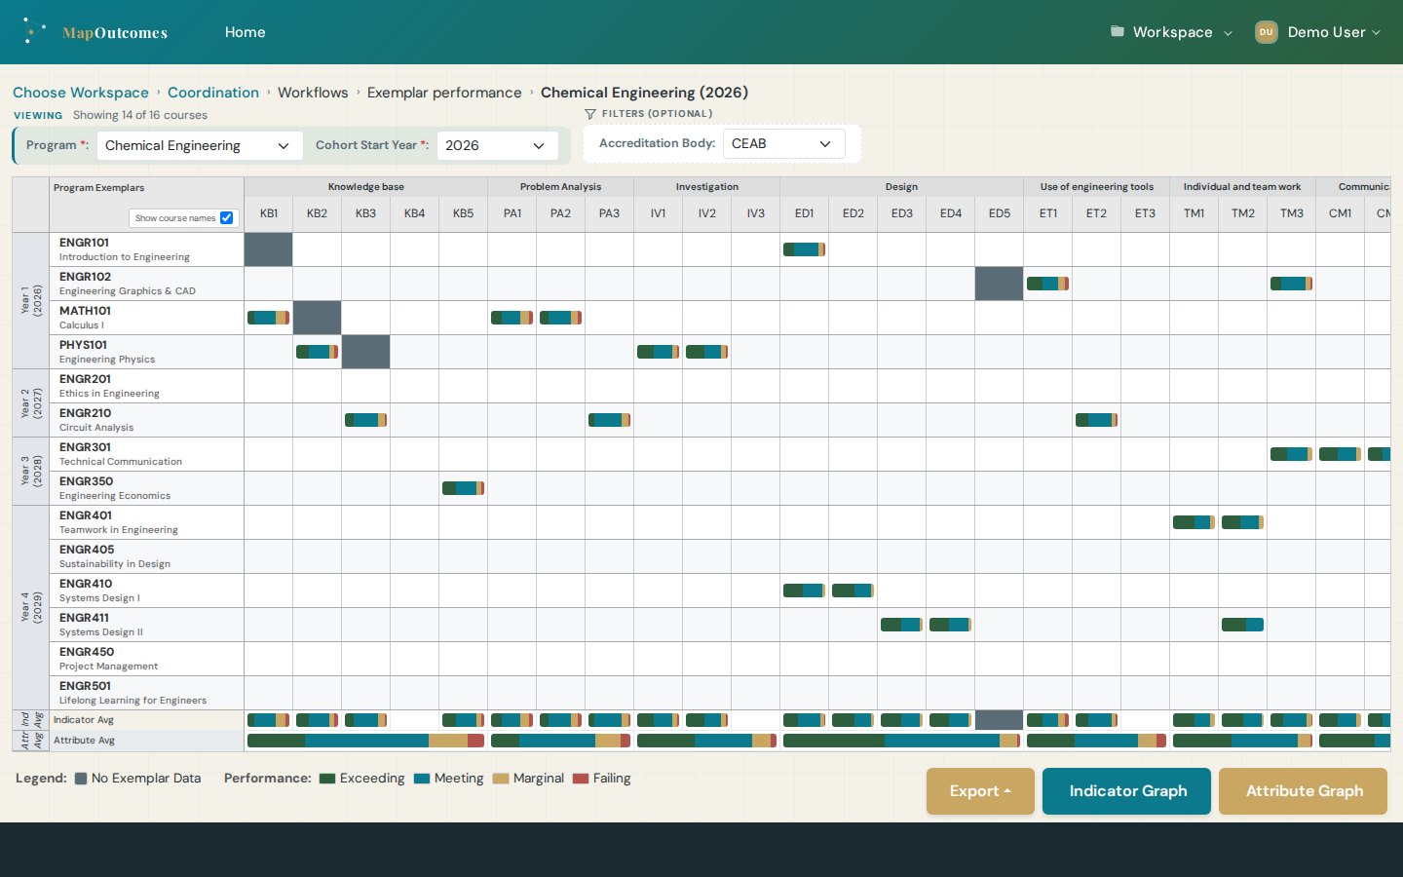The image size is (1403, 877).
Task: Open the Indicator Graph
Action: coord(1126,791)
